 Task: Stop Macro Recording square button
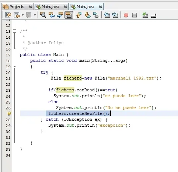135,15
